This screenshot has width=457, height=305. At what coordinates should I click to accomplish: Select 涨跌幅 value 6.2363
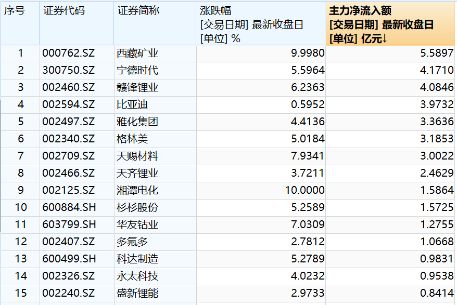(308, 88)
